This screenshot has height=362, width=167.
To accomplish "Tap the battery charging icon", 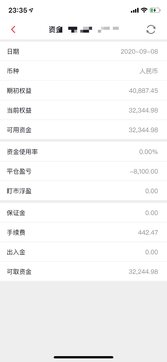I will tap(154, 10).
